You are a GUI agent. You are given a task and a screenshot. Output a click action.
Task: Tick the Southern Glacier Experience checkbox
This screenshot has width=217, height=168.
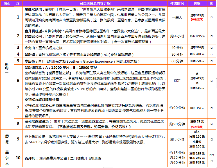point(211,61)
